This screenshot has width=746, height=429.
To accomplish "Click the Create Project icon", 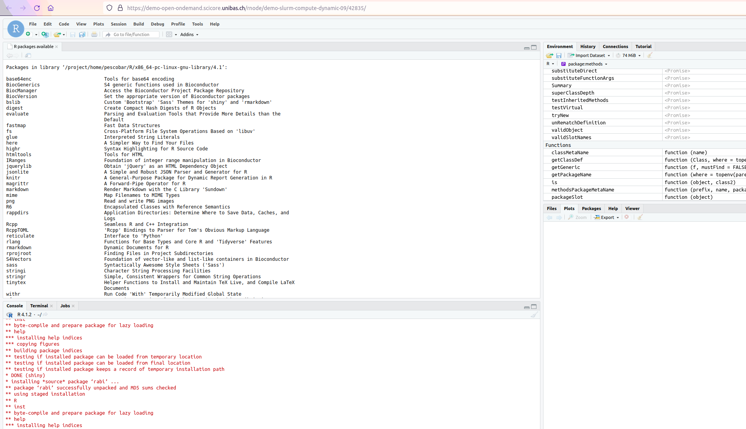I will [45, 34].
